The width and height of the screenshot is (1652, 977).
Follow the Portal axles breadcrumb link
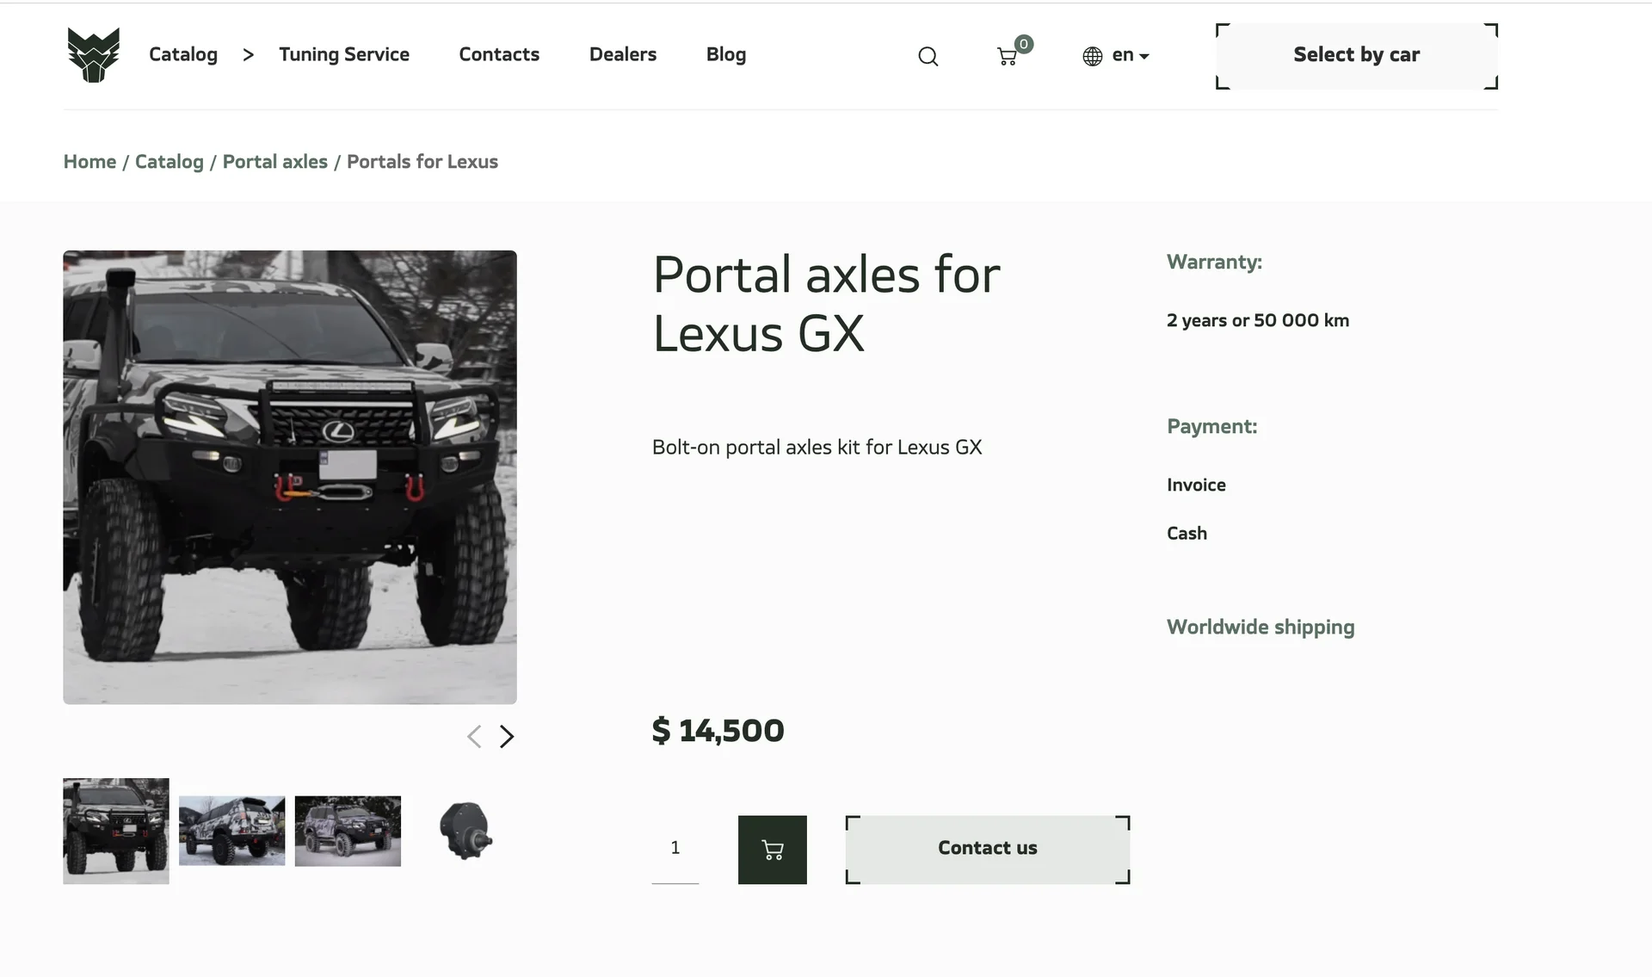[274, 162]
